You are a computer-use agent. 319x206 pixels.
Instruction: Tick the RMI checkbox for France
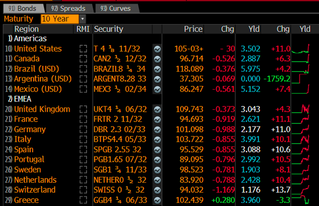click(x=83, y=120)
